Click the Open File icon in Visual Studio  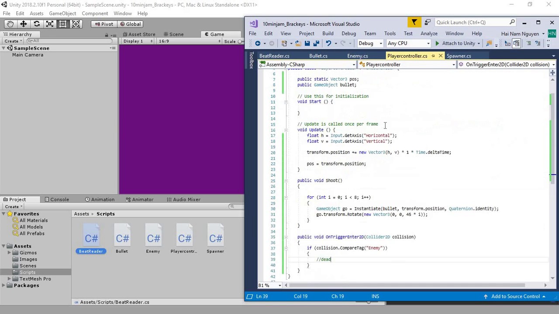[x=298, y=43]
